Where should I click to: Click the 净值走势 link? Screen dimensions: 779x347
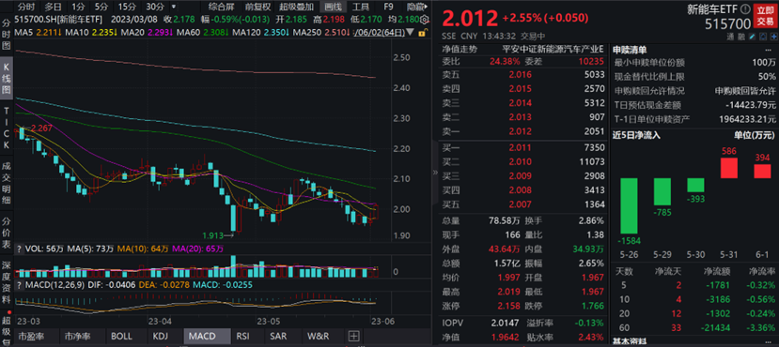point(460,49)
